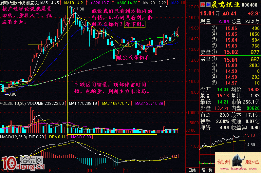Switch to the 日线 period tab
This screenshot has height=173, width=261.
[x=192, y=170]
